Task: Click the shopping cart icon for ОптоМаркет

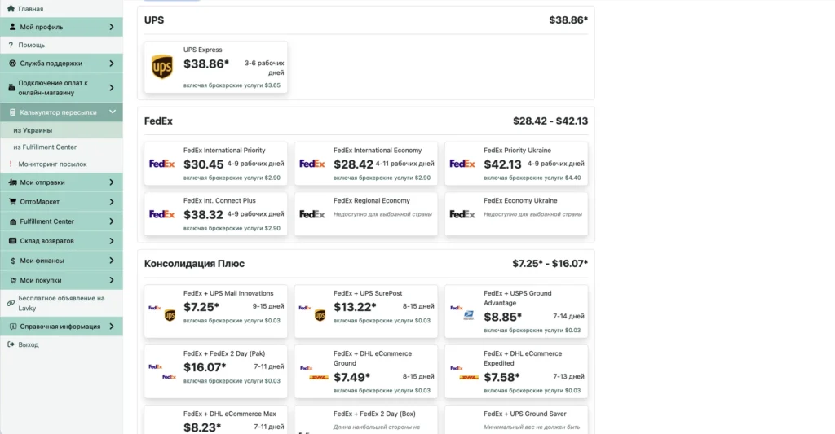Action: [x=13, y=202]
